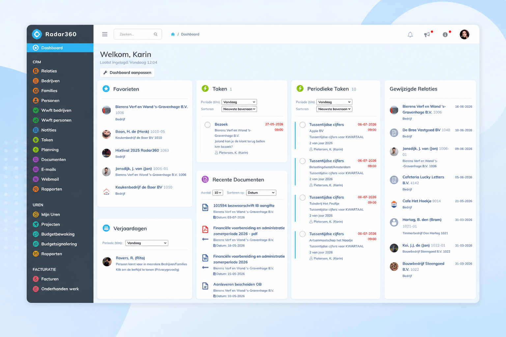506x337 pixels.
Task: Select Dashboard in the sidebar
Action: pos(60,48)
